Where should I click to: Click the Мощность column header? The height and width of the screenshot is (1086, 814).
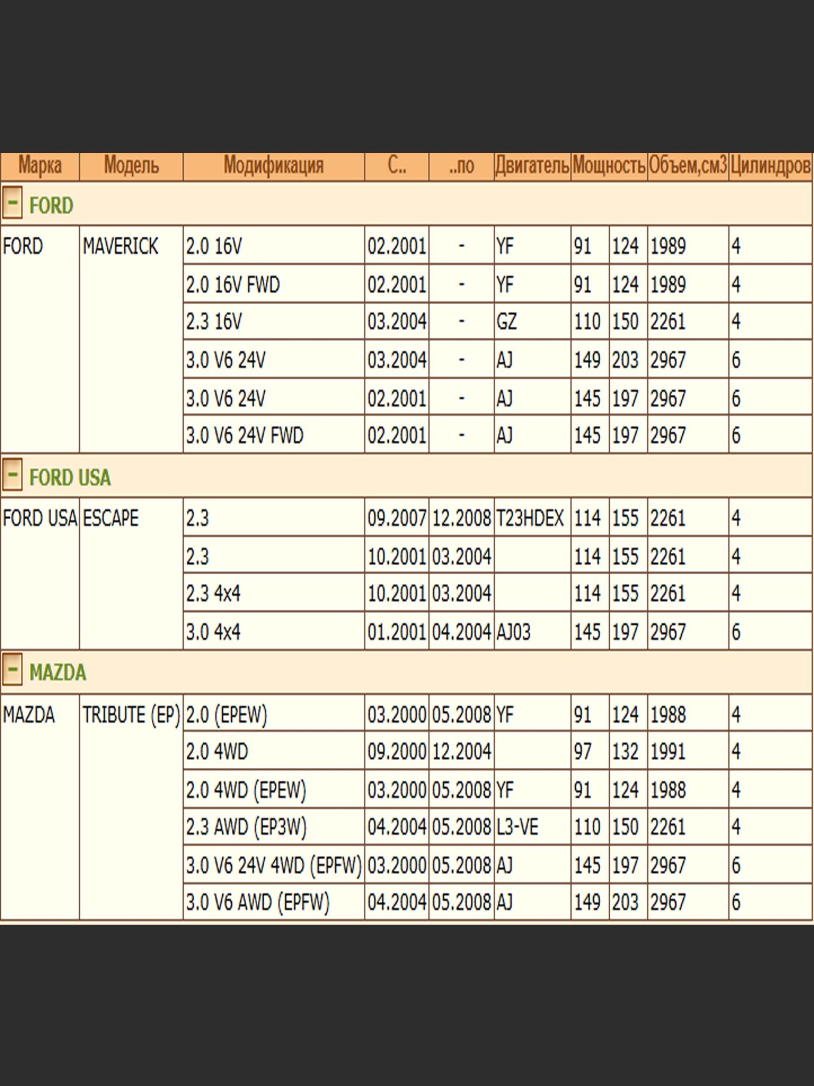coord(608,166)
